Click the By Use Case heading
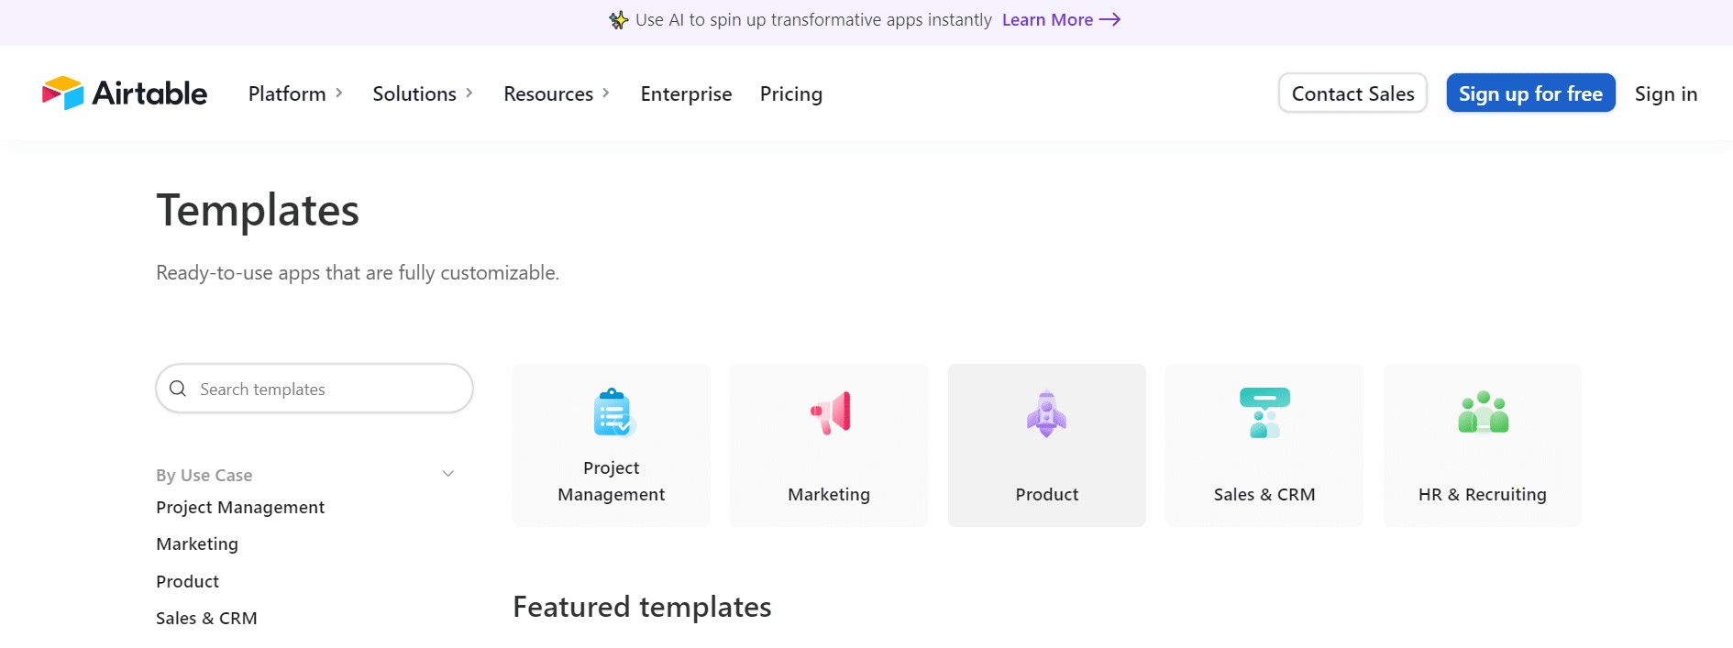This screenshot has height=648, width=1733. (x=204, y=475)
